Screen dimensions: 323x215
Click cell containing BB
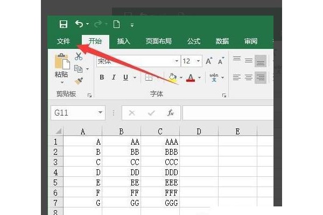point(121,152)
